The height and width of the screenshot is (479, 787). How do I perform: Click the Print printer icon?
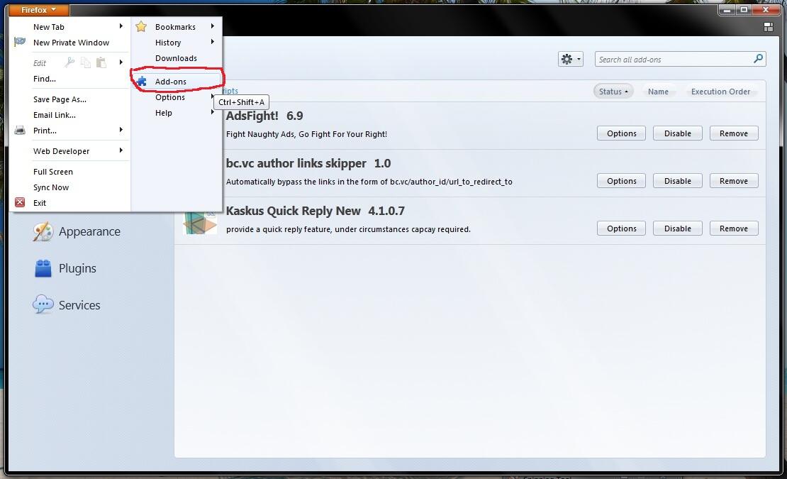click(20, 131)
